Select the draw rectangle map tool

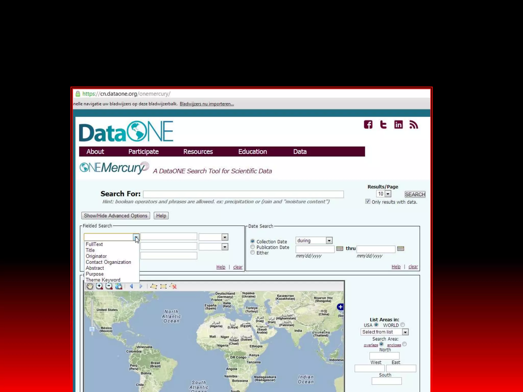tap(163, 286)
